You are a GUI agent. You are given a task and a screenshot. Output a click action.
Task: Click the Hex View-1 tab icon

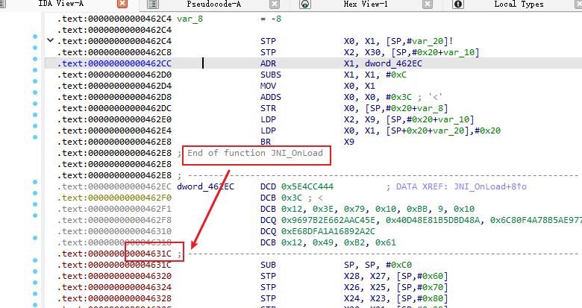[x=306, y=4]
